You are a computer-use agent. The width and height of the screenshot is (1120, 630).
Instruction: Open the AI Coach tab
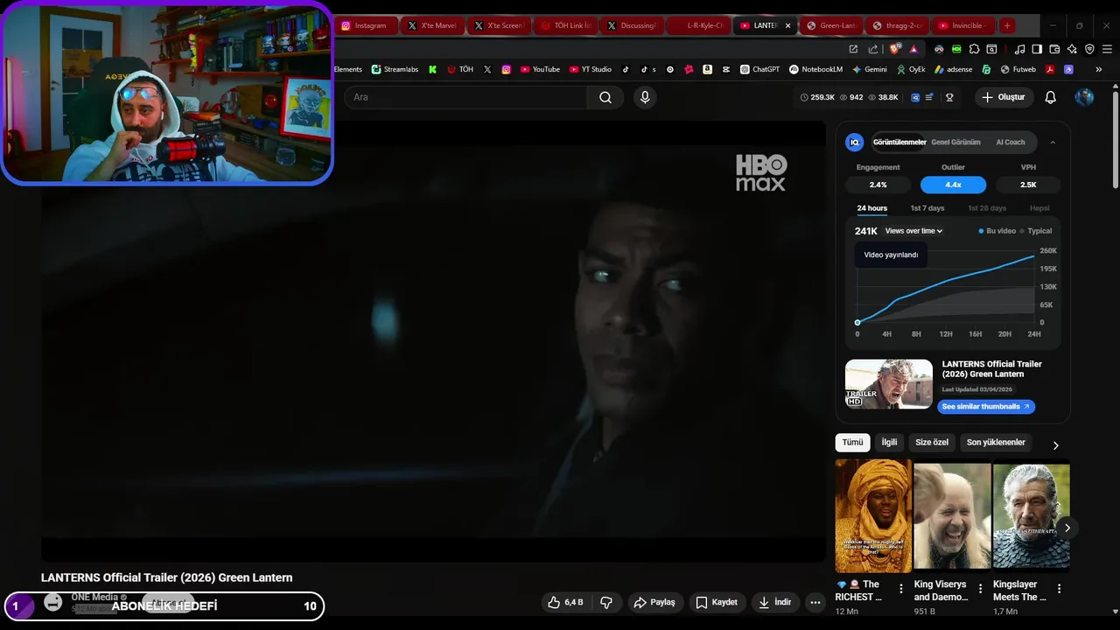[1011, 142]
